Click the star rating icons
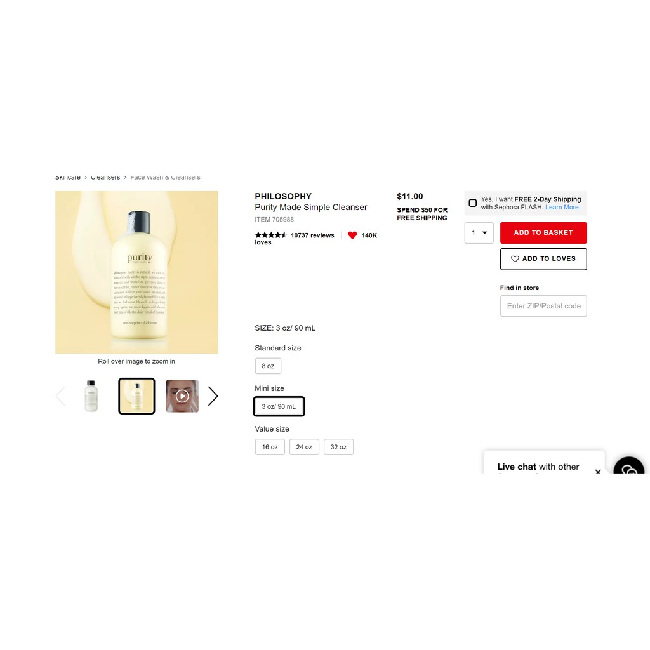650x650 pixels. (x=270, y=235)
